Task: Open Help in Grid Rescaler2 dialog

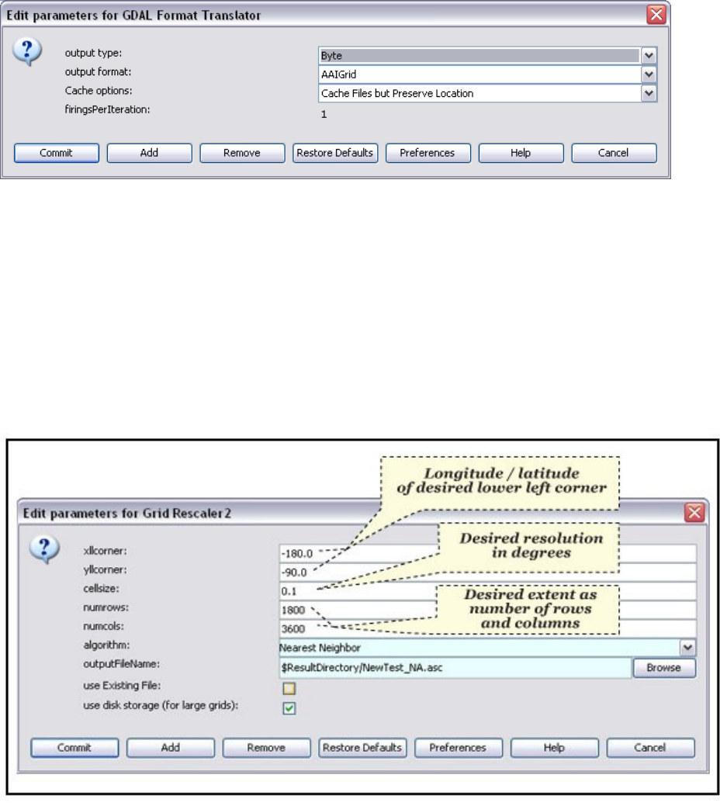Action: click(554, 747)
